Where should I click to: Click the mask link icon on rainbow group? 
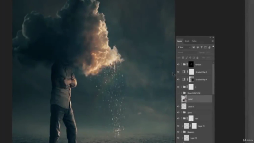(x=187, y=64)
